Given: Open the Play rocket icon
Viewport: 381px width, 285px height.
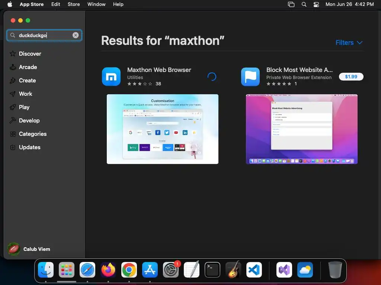Looking at the screenshot, I should pos(13,107).
